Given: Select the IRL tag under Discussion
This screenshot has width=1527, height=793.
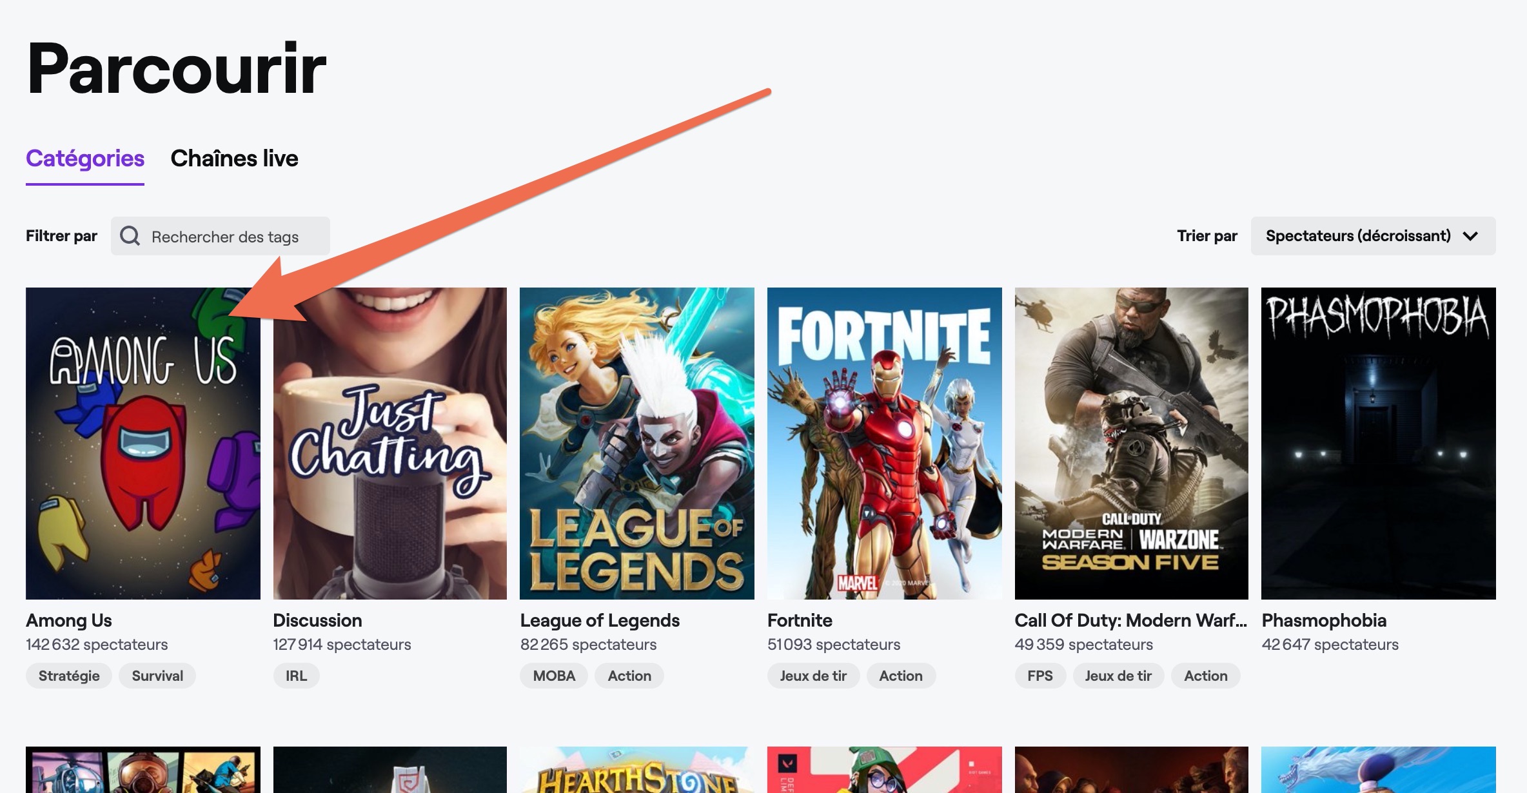Looking at the screenshot, I should point(296,676).
